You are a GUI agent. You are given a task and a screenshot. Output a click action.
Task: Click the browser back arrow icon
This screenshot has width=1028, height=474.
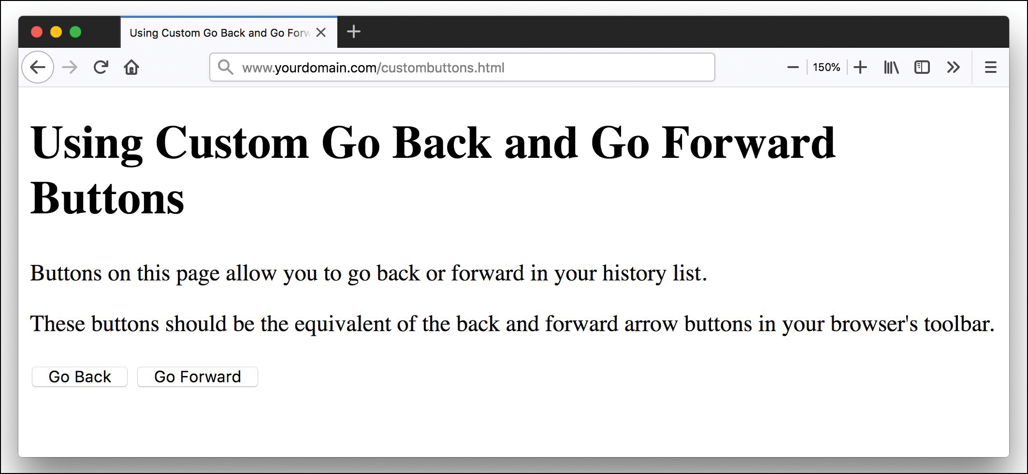pyautogui.click(x=37, y=67)
